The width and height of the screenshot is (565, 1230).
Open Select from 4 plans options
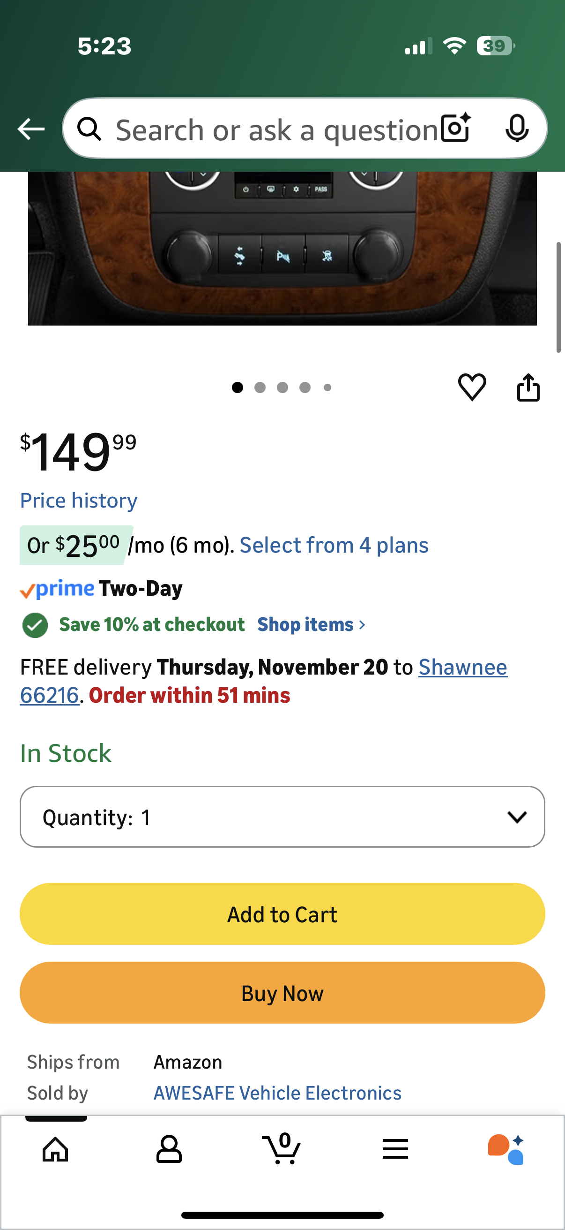click(334, 545)
